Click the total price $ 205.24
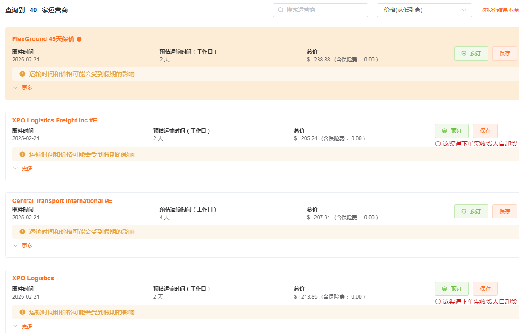Image resolution: width=519 pixels, height=333 pixels. coord(306,138)
